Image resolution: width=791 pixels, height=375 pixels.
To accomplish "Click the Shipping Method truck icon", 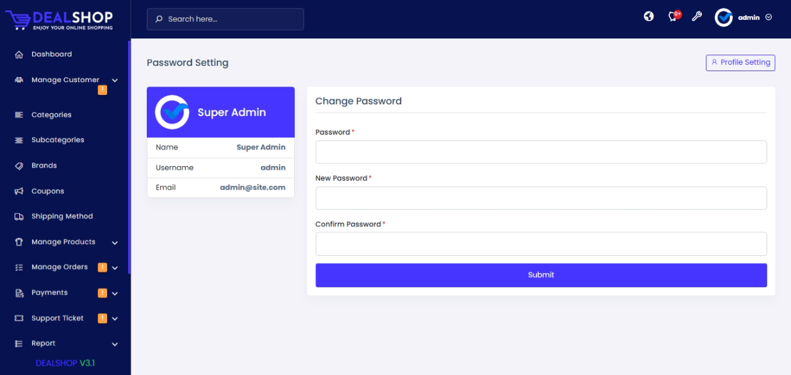I will tap(19, 217).
